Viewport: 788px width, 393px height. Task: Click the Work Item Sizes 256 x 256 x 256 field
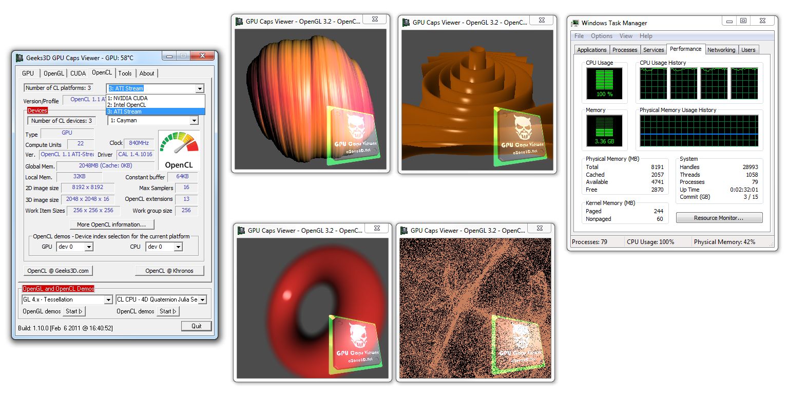coord(93,211)
